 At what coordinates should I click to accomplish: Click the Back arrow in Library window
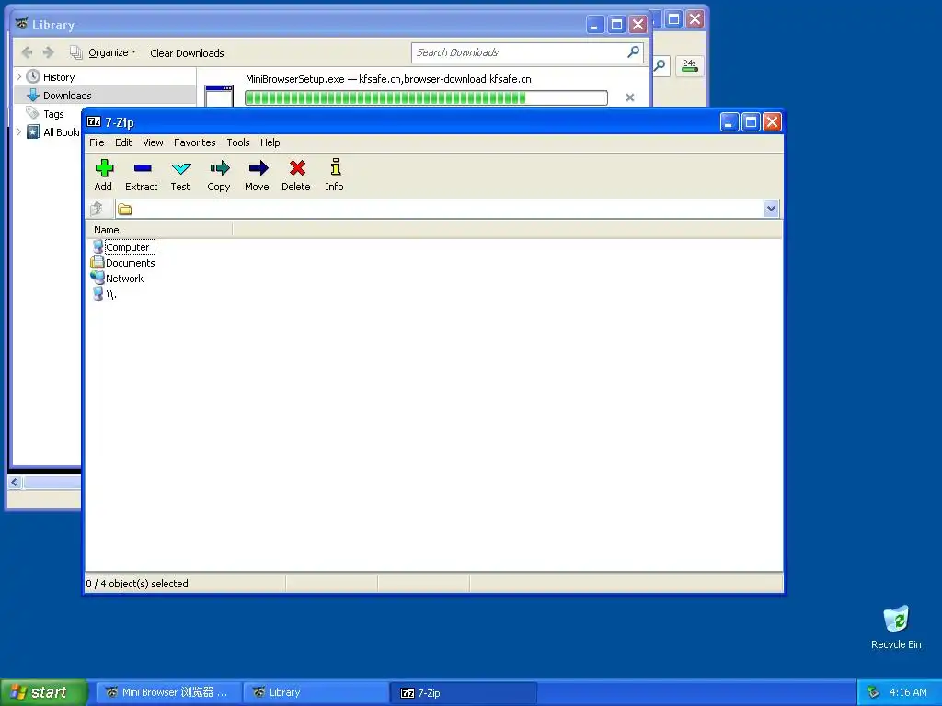27,52
